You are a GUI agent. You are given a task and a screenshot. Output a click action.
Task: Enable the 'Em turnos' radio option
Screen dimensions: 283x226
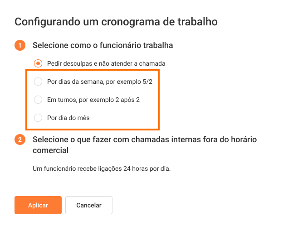[38, 100]
